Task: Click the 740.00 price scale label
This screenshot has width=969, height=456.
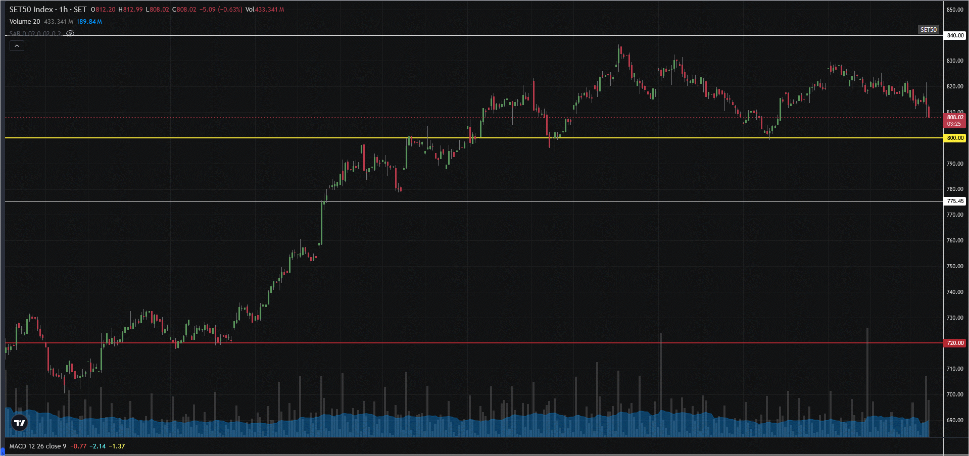Action: 955,292
